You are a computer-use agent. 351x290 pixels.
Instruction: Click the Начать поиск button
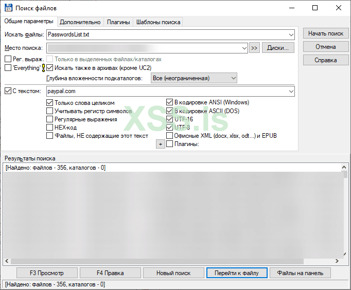(326, 33)
